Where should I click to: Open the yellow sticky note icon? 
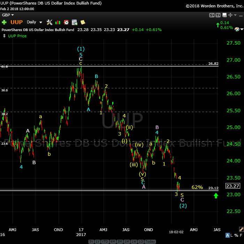(83, 22)
